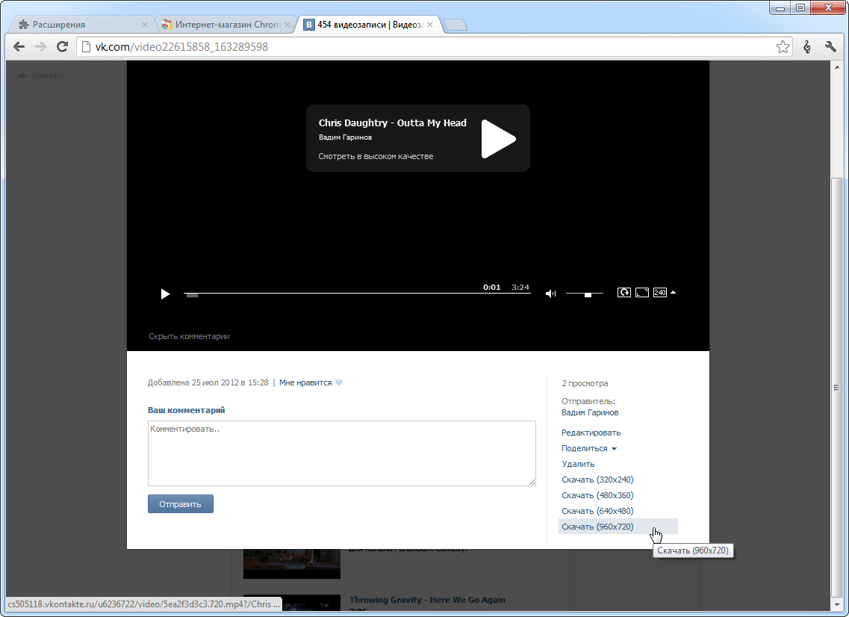Focus the Комментировать comment text box

[342, 453]
